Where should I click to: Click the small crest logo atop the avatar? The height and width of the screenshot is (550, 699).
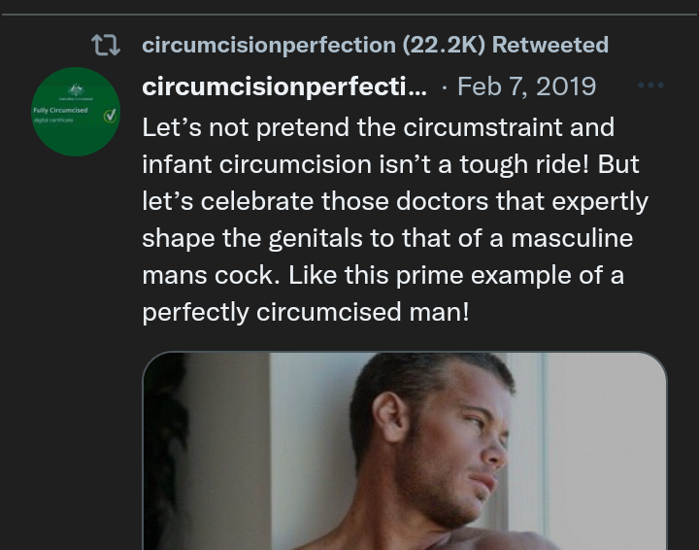[x=76, y=89]
